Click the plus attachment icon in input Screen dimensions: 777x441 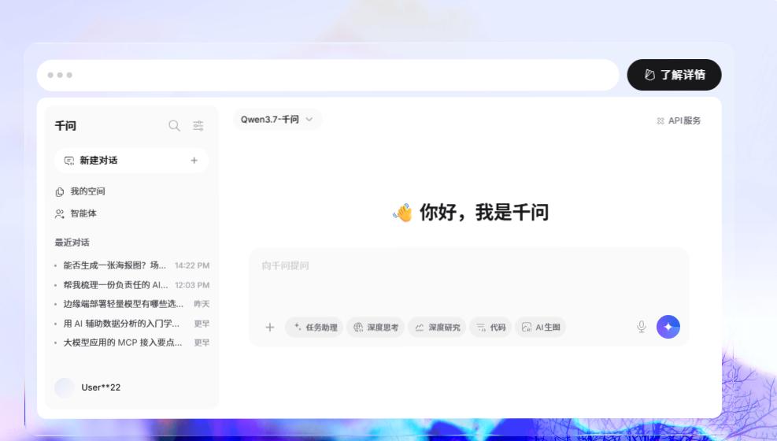tap(270, 327)
